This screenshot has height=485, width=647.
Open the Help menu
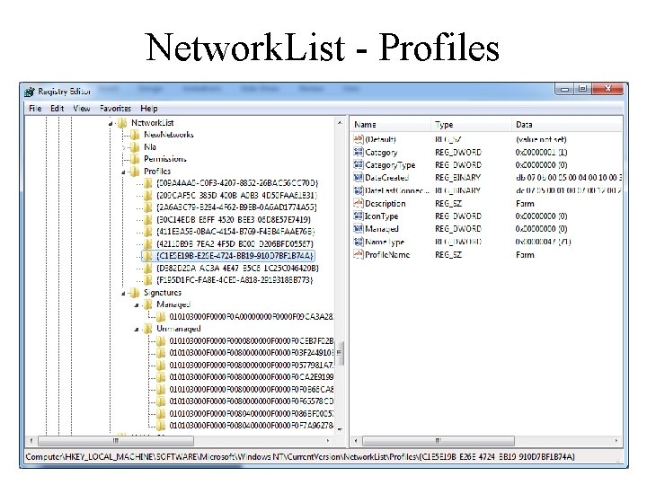[149, 109]
